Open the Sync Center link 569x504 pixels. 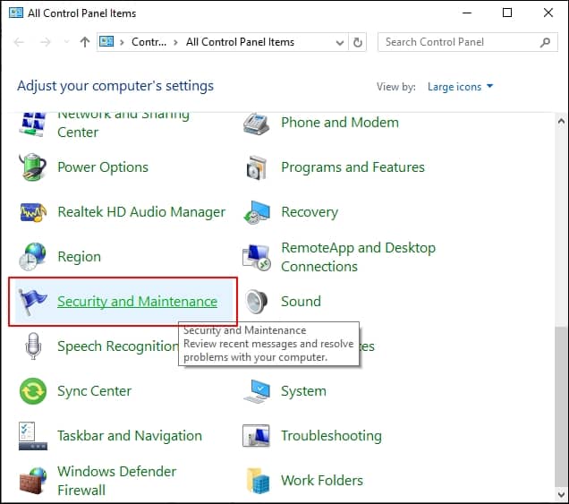94,391
